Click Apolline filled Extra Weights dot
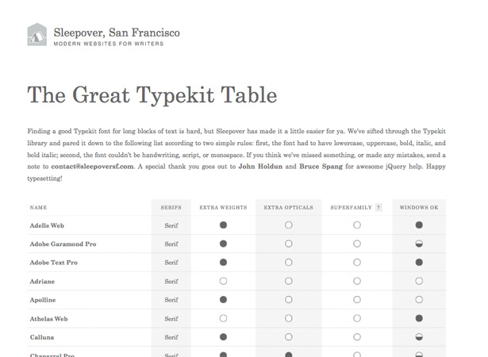 click(223, 300)
